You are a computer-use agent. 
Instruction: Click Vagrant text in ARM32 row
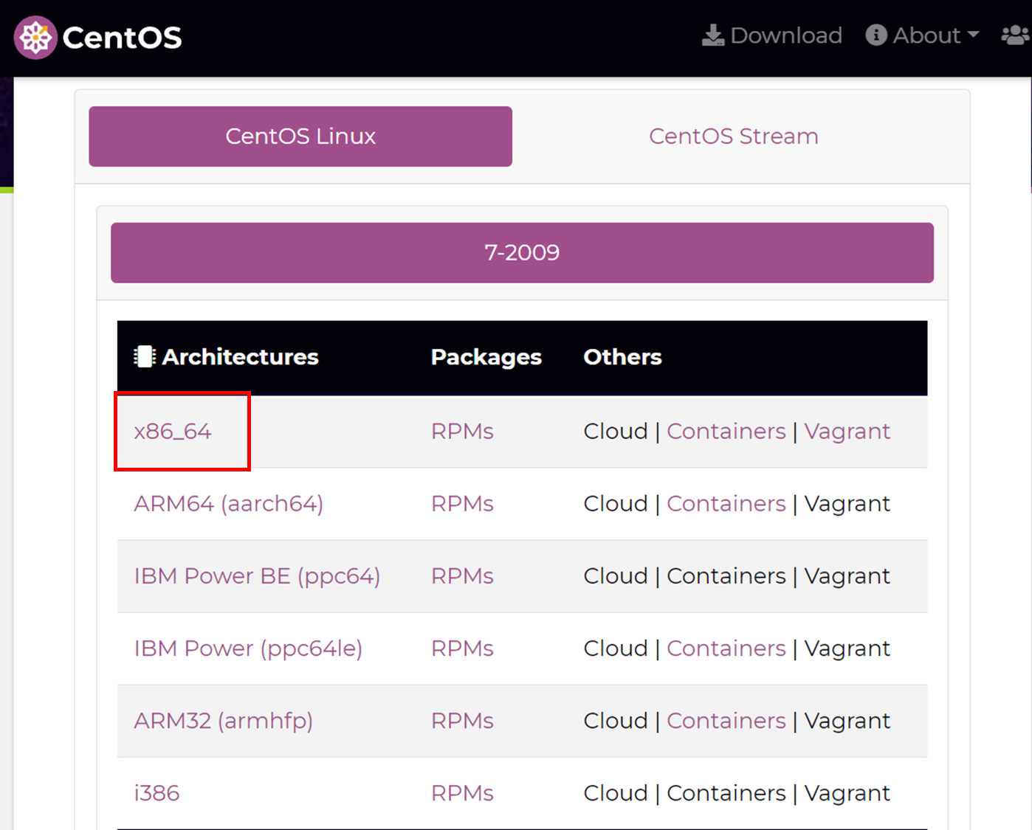point(847,721)
